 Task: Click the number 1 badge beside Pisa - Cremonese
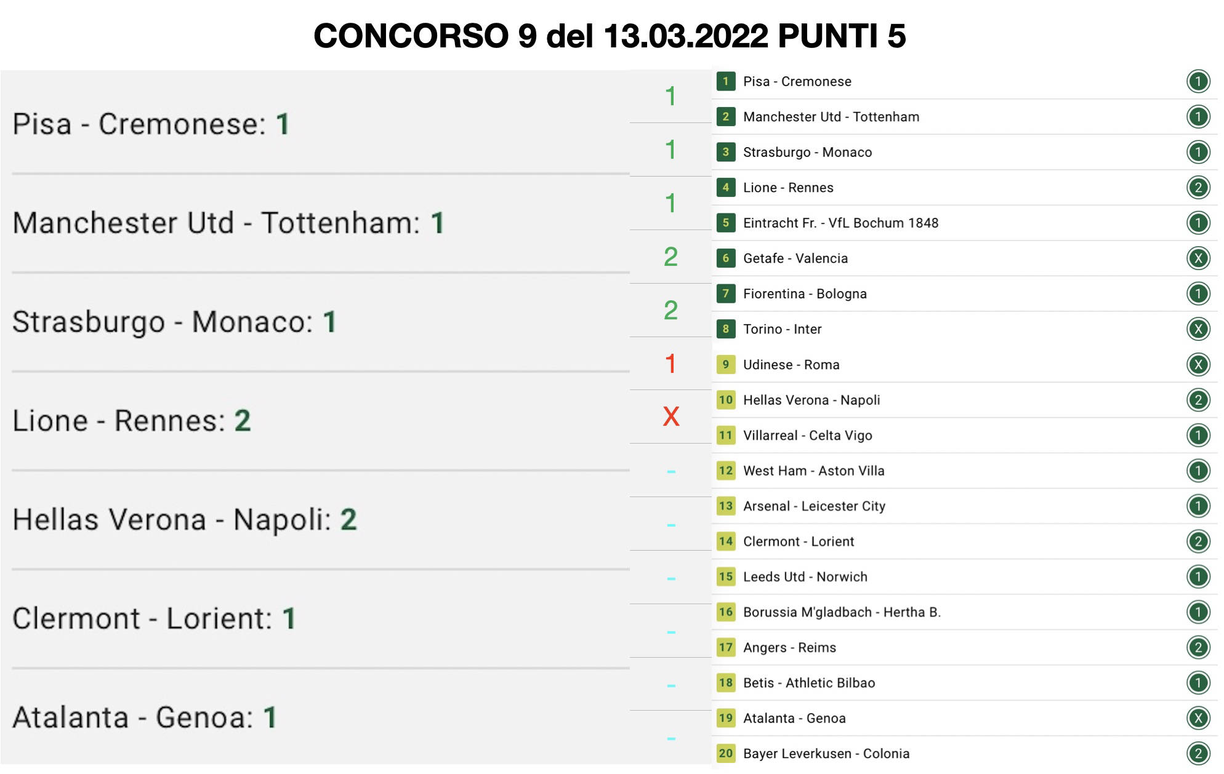[726, 81]
